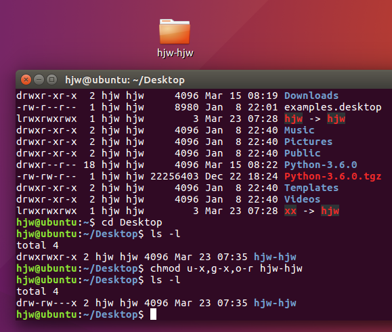Viewport: 392px width, 332px height.
Task: Maximize the terminal window
Action: [x=51, y=80]
